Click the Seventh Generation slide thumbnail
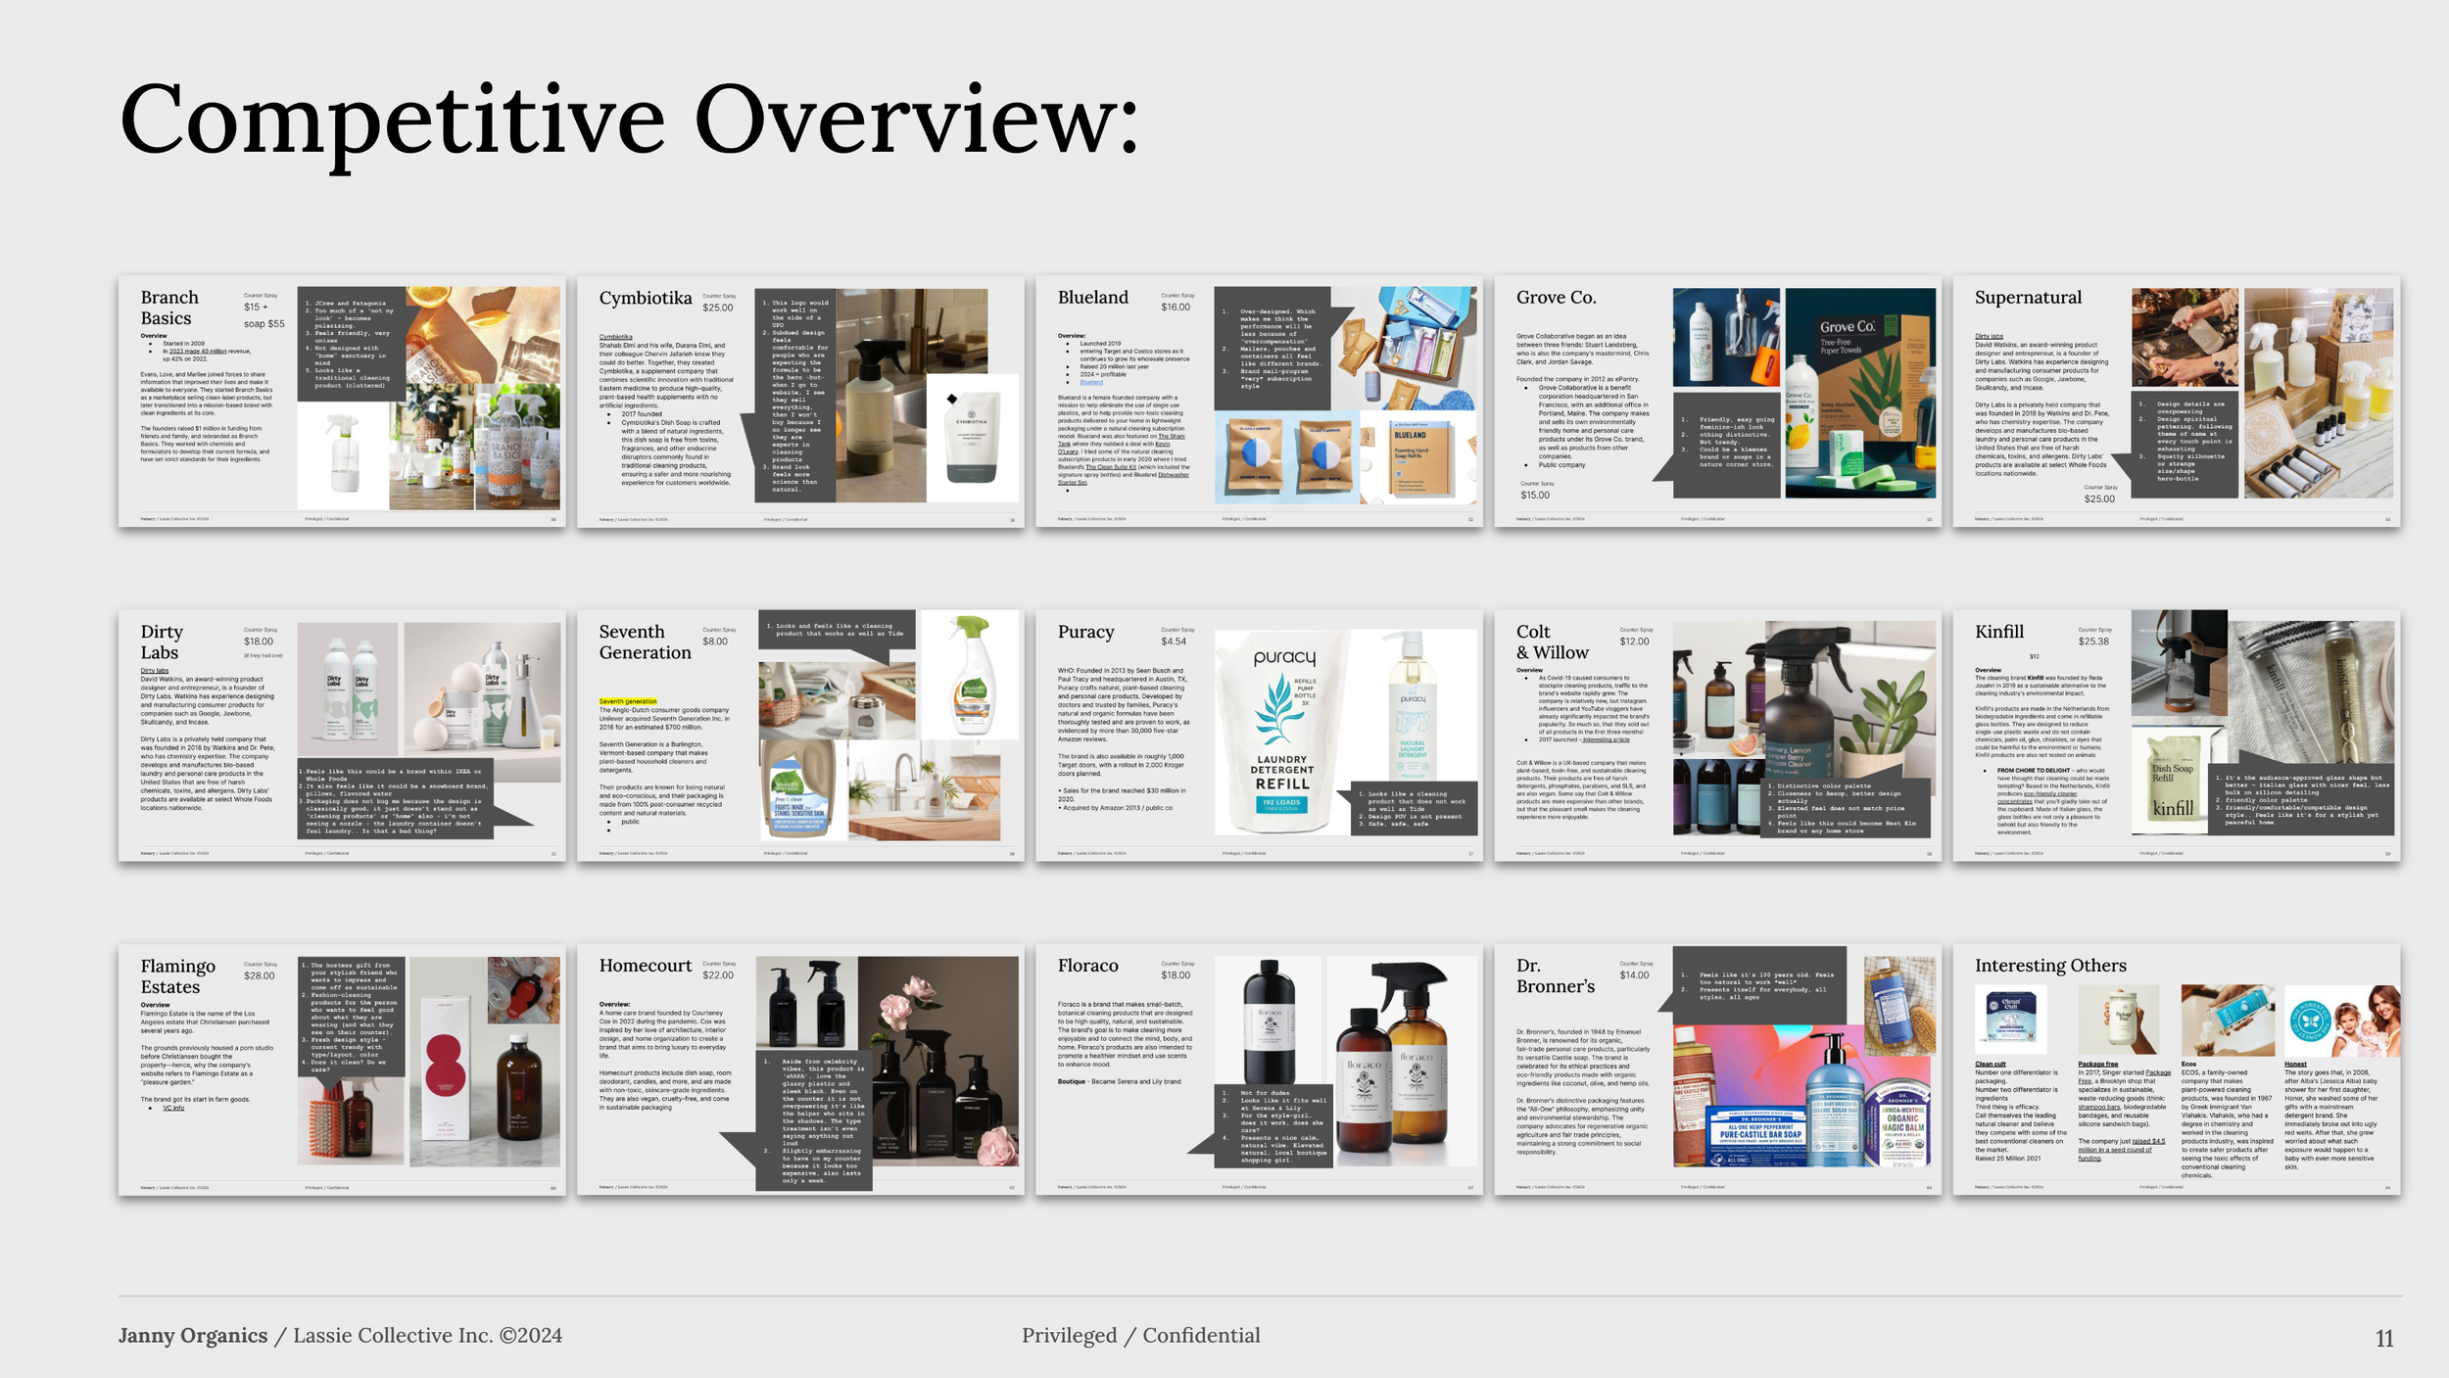Viewport: 2449px width, 1378px height. click(800, 736)
